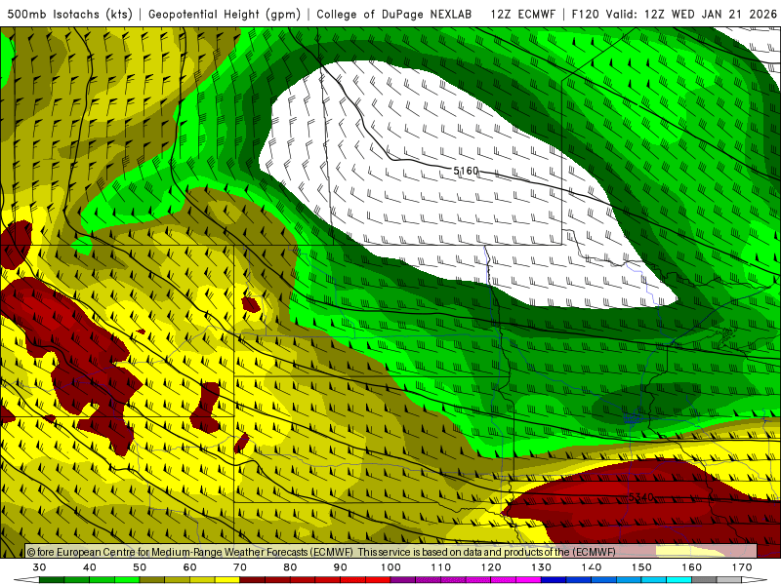
Task: Select the 160 color bar label
Action: tap(691, 567)
